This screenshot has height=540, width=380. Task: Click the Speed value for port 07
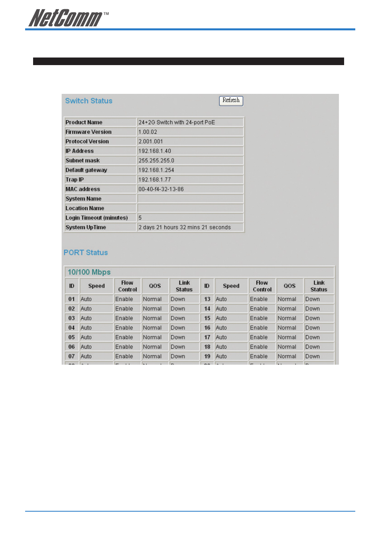click(96, 357)
